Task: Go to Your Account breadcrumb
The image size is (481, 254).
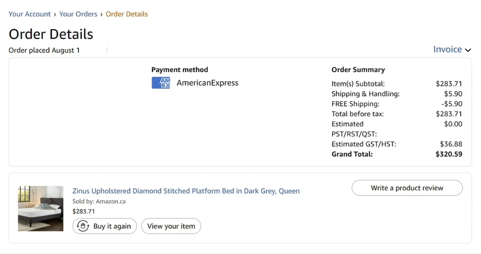Action: coord(29,14)
